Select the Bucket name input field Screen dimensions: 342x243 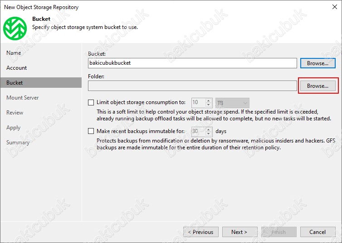tap(192, 63)
